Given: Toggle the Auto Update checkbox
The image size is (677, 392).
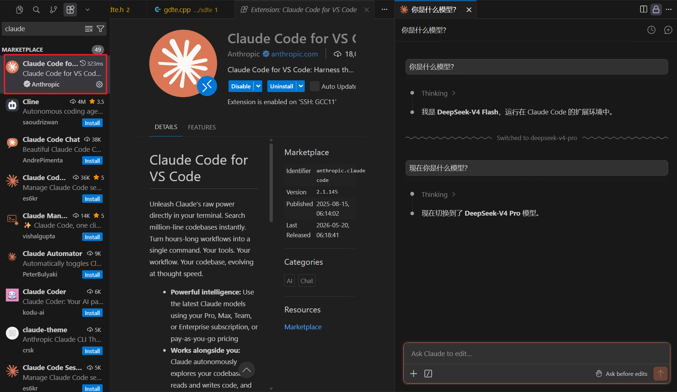Looking at the screenshot, I should pos(314,86).
